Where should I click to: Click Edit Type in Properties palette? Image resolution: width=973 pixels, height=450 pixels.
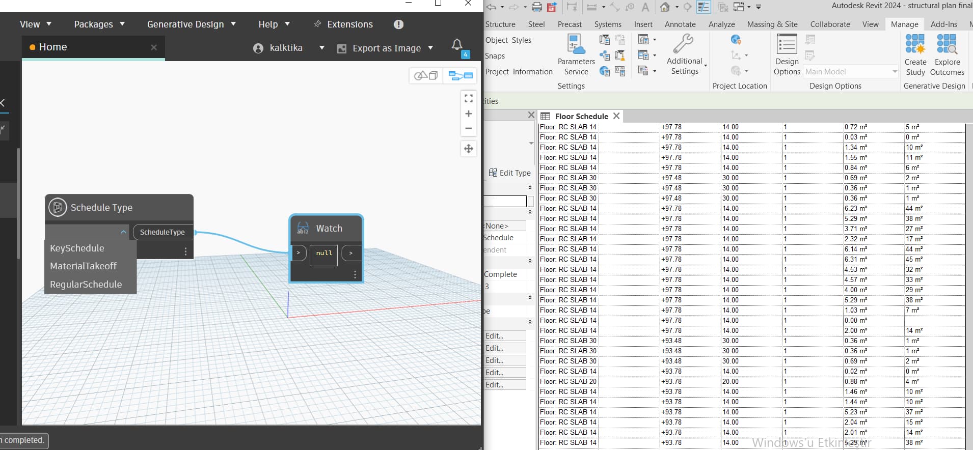509,173
